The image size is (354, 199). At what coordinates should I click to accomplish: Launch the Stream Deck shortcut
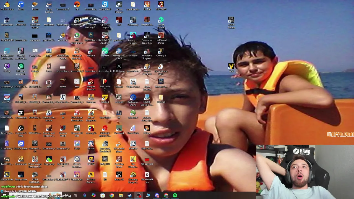7,22
